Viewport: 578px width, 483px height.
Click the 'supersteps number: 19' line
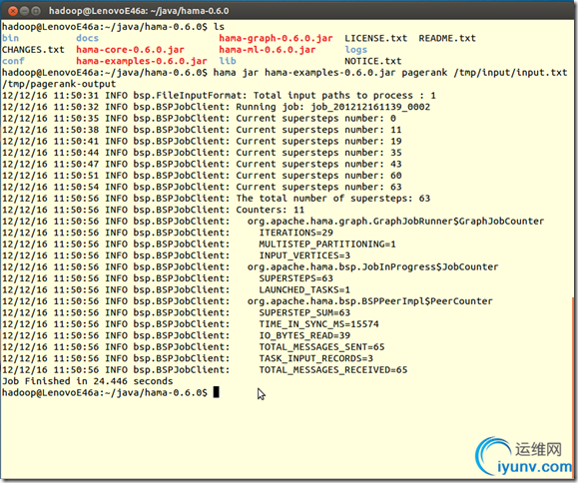202,141
